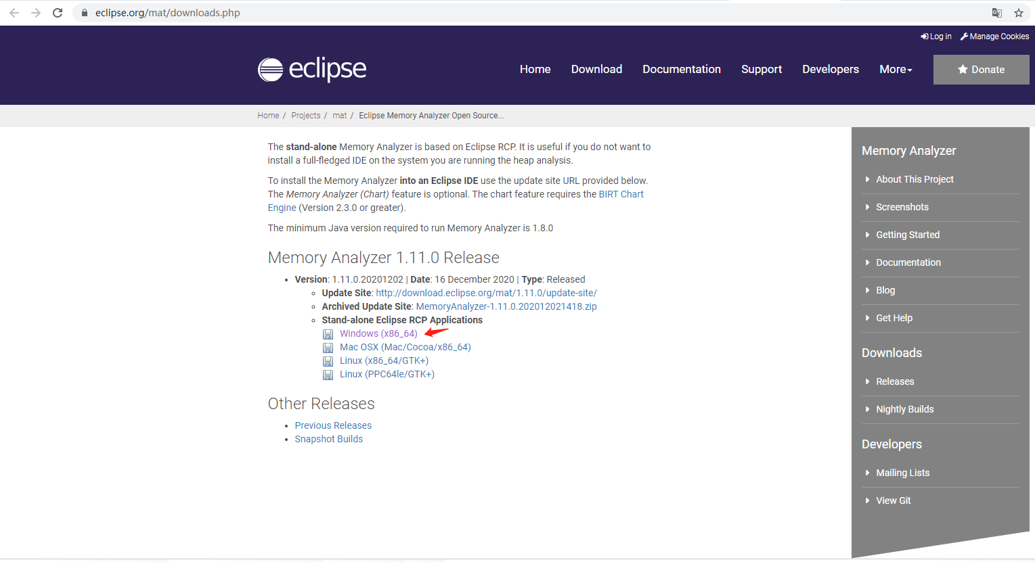Click the disk icon beside Linux (PPC64le/GTK+)

click(328, 375)
